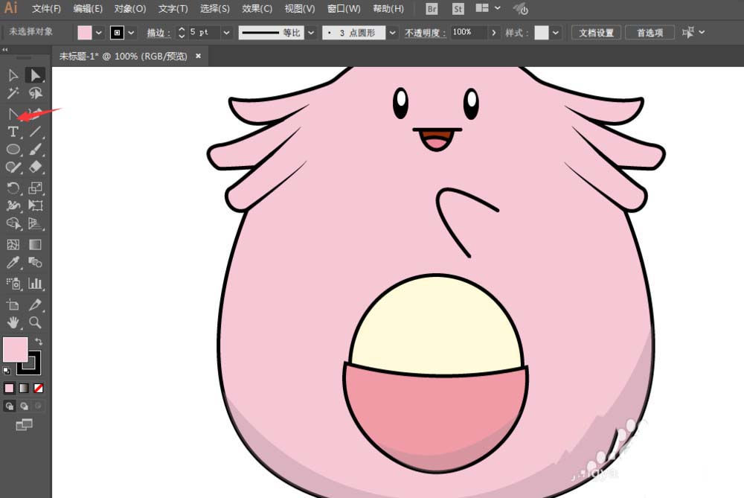Collapse the tools panel double-arrow
Image resolution: width=744 pixels, height=498 pixels.
pyautogui.click(x=4, y=49)
